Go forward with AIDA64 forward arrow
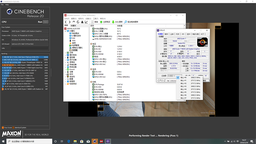Image resolution: width=256 pixels, height=144 pixels. click(70, 22)
